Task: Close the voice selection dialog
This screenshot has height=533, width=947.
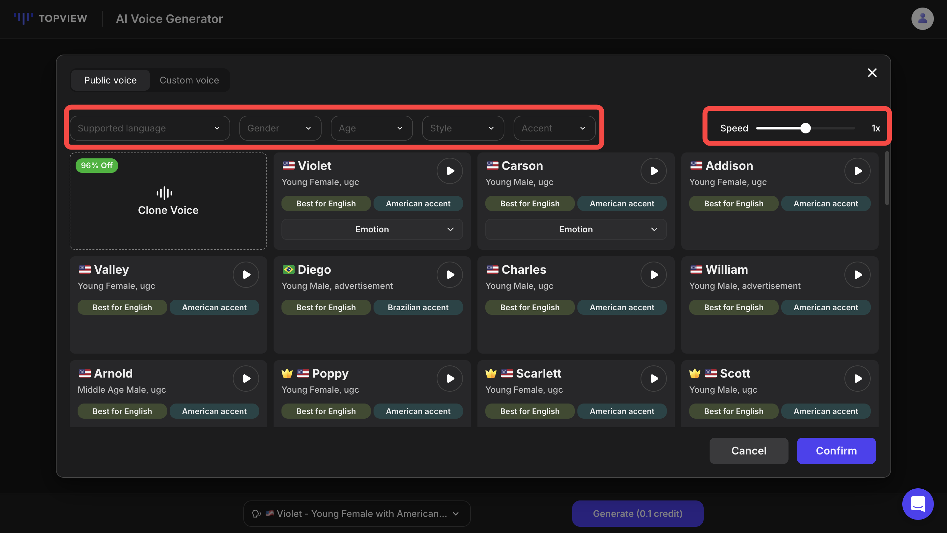Action: click(x=872, y=73)
